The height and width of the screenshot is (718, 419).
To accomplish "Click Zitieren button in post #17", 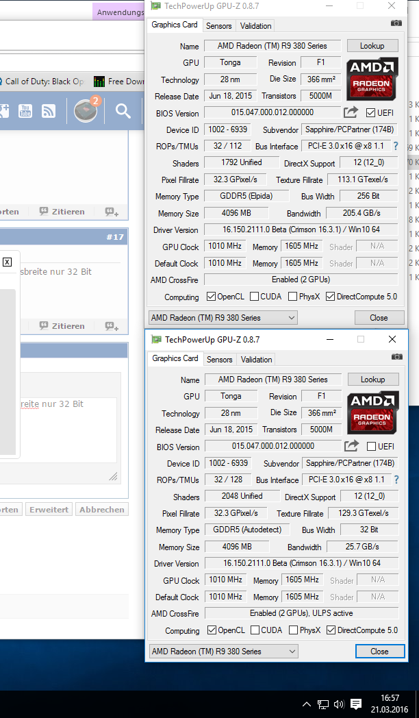I will 62,326.
